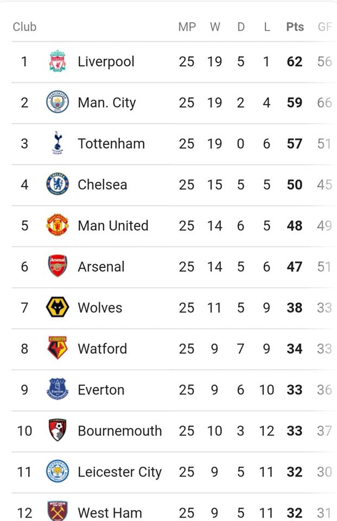This screenshot has width=337, height=521.
Task: Click the Everton club crest
Action: pyautogui.click(x=58, y=389)
